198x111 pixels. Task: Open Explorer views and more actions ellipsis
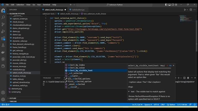pyautogui.click(x=37, y=10)
